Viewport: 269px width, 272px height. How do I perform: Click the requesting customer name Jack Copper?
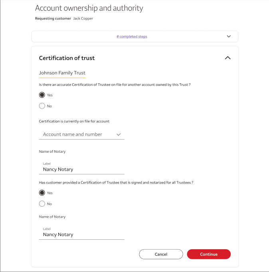(x=83, y=18)
